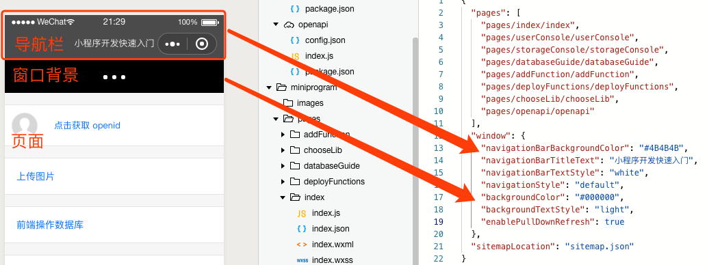The width and height of the screenshot is (707, 265).
Task: Expand the deployFunctions folder
Action: [283, 182]
